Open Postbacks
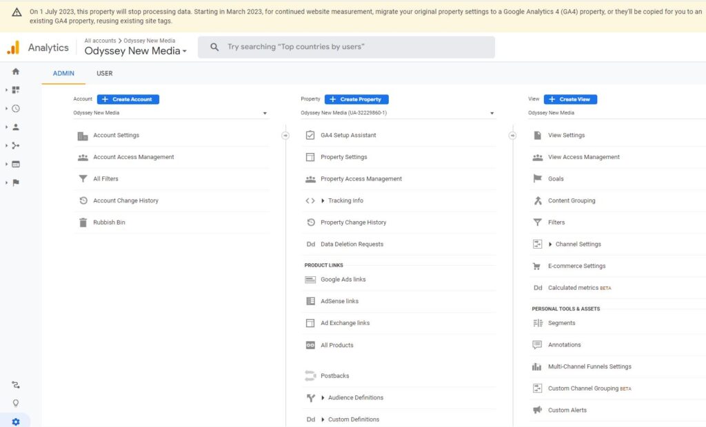The width and height of the screenshot is (706, 427). coord(334,376)
